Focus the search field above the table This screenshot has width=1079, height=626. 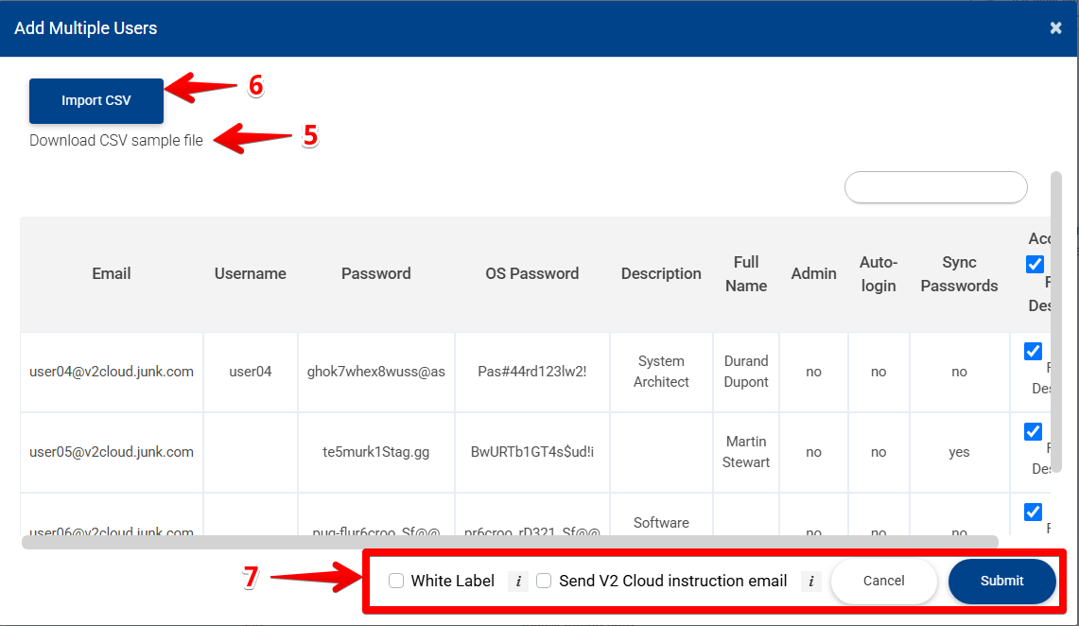click(x=936, y=187)
